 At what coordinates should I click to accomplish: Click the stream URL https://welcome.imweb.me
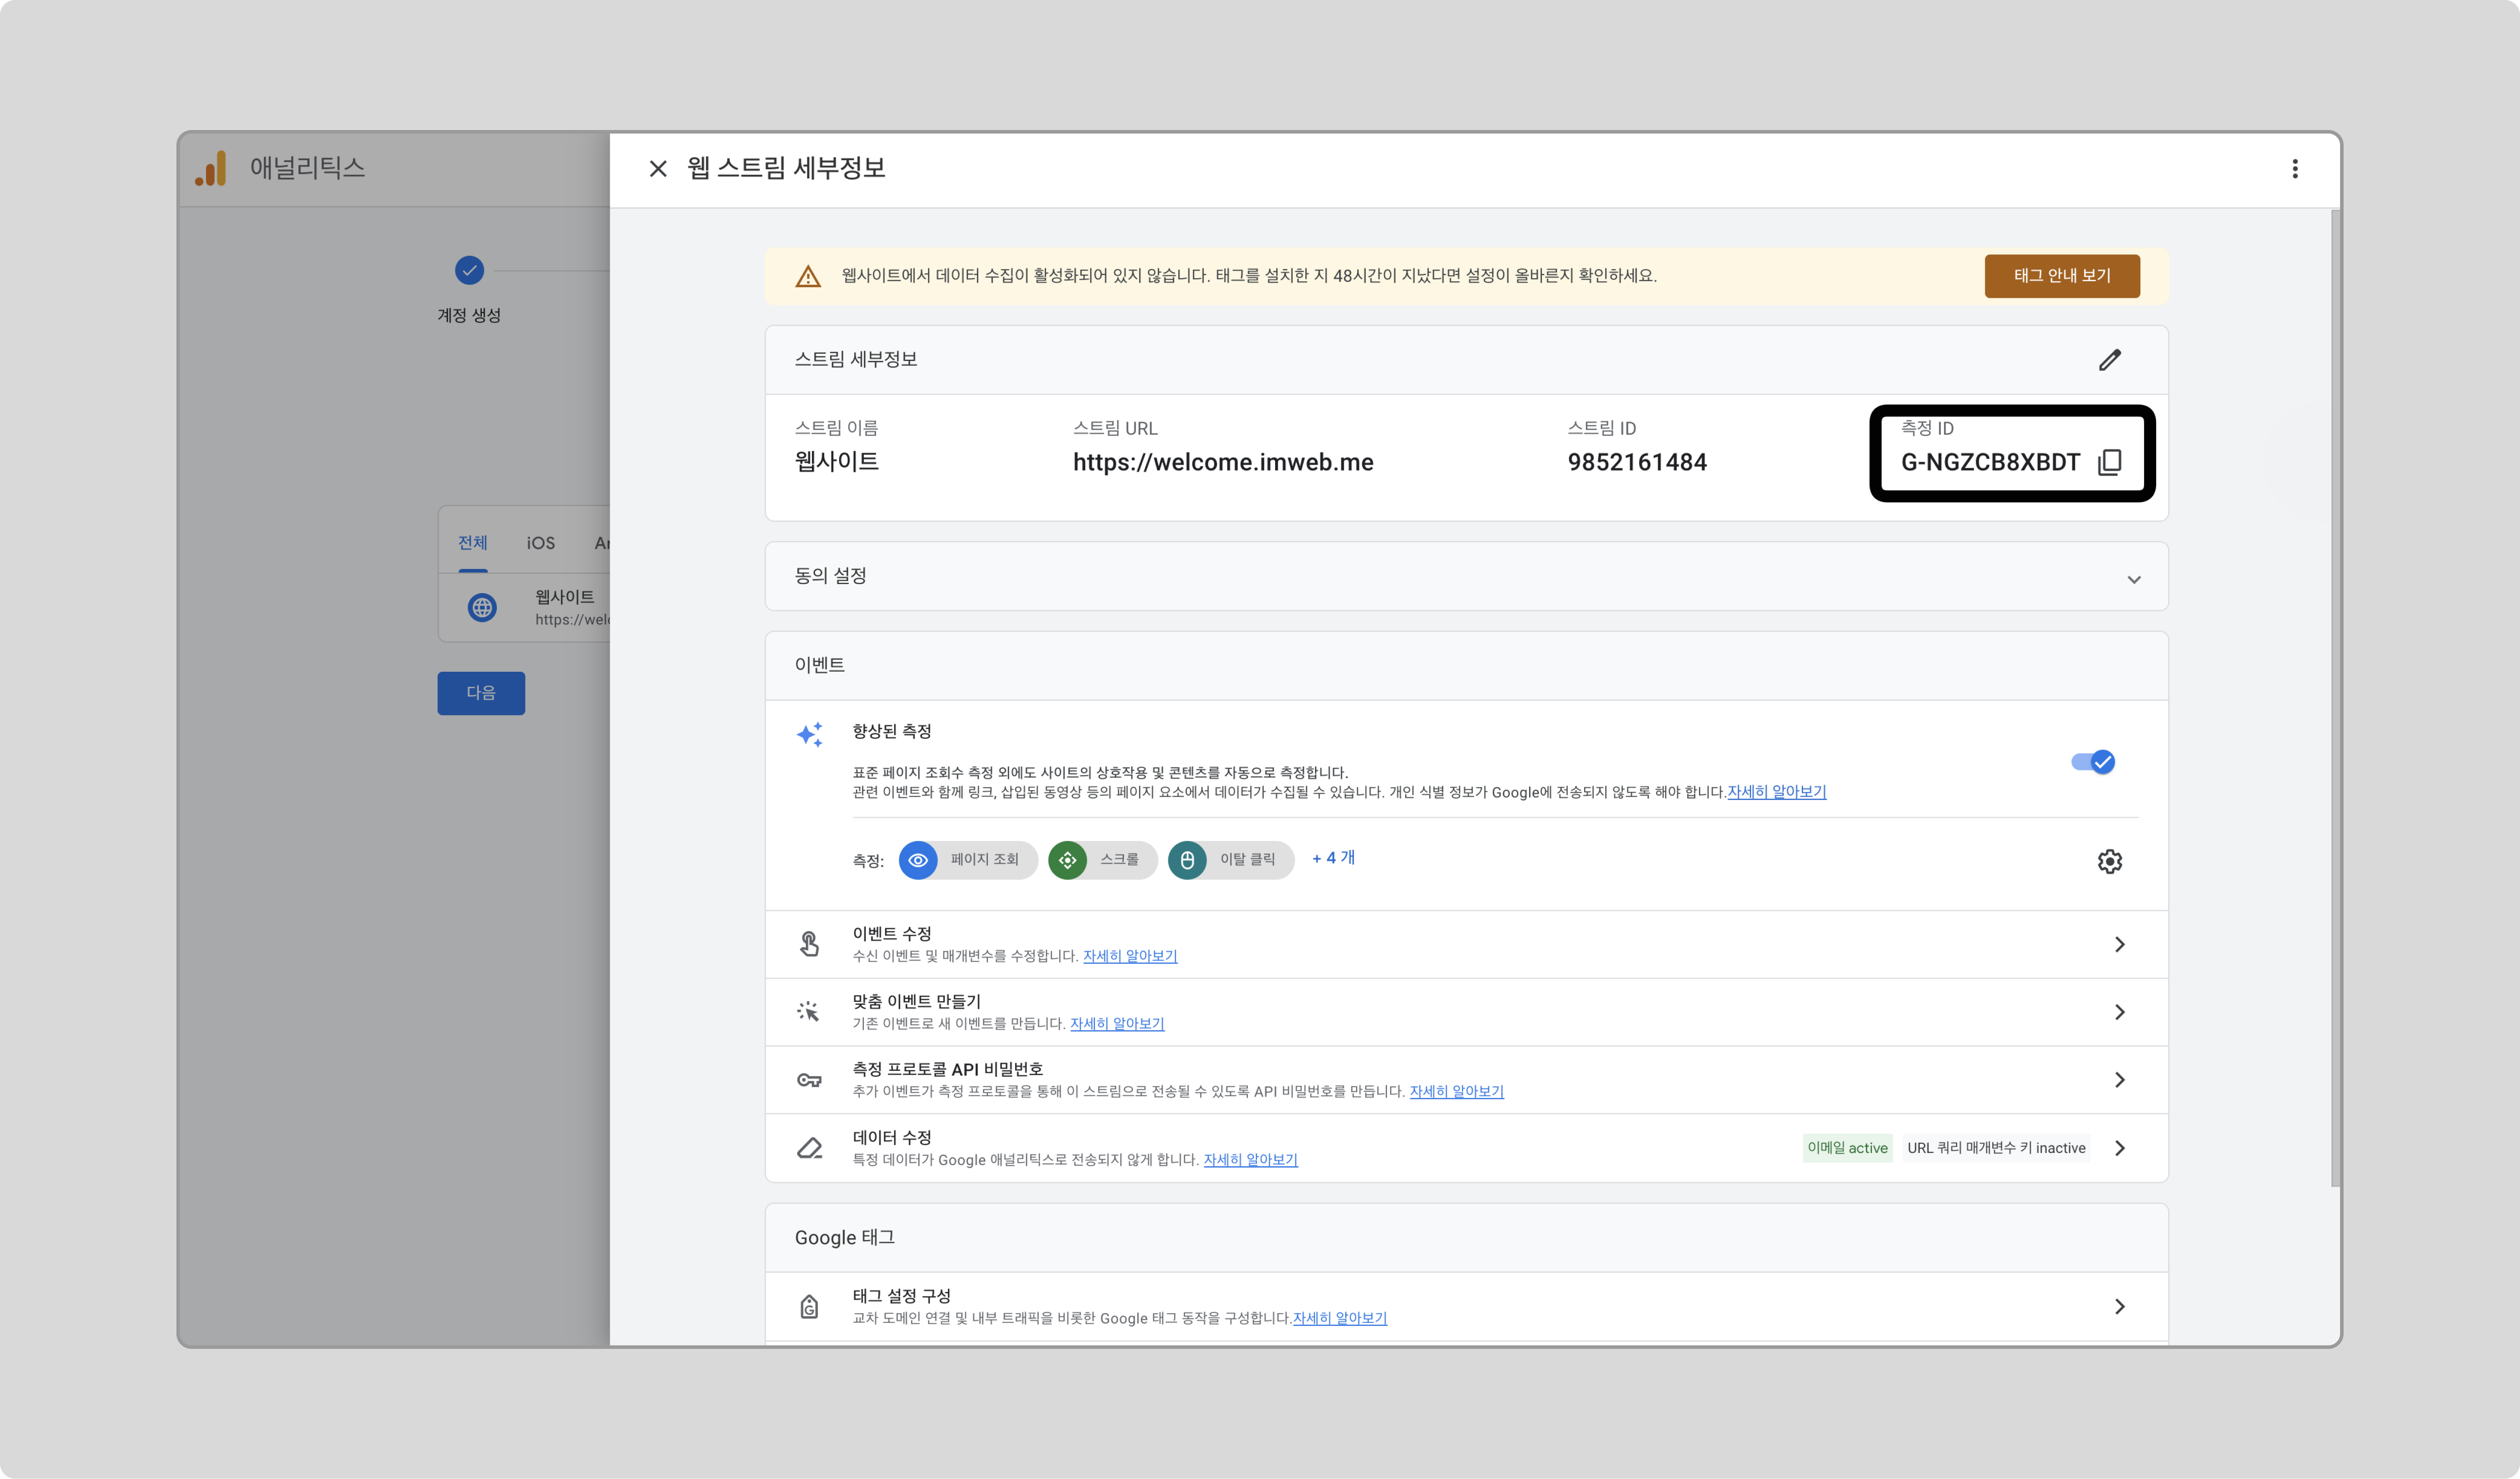tap(1222, 462)
